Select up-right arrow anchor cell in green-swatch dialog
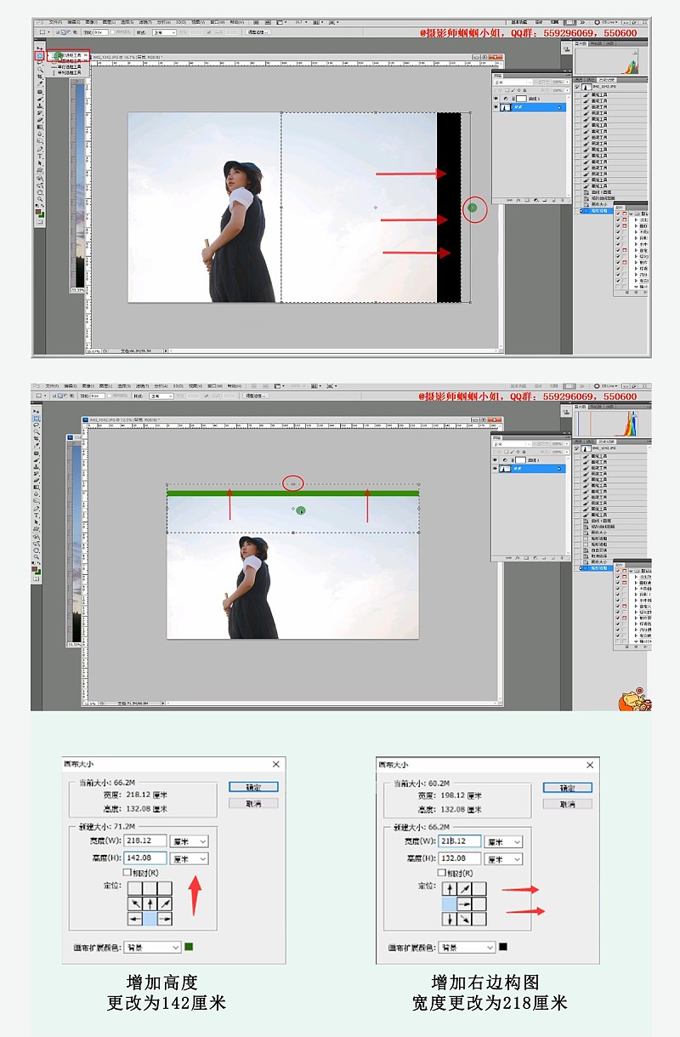 [165, 903]
